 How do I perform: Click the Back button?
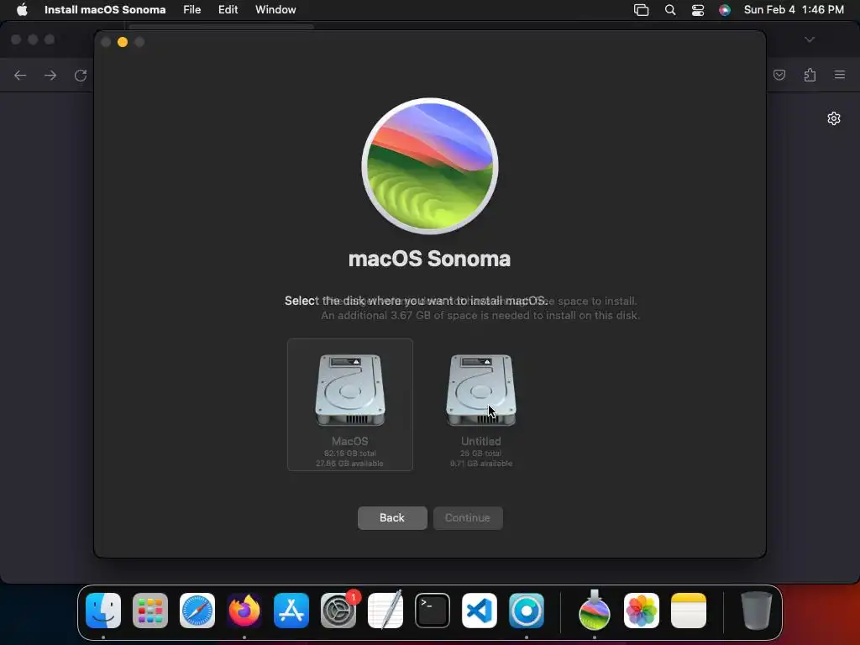click(x=392, y=517)
